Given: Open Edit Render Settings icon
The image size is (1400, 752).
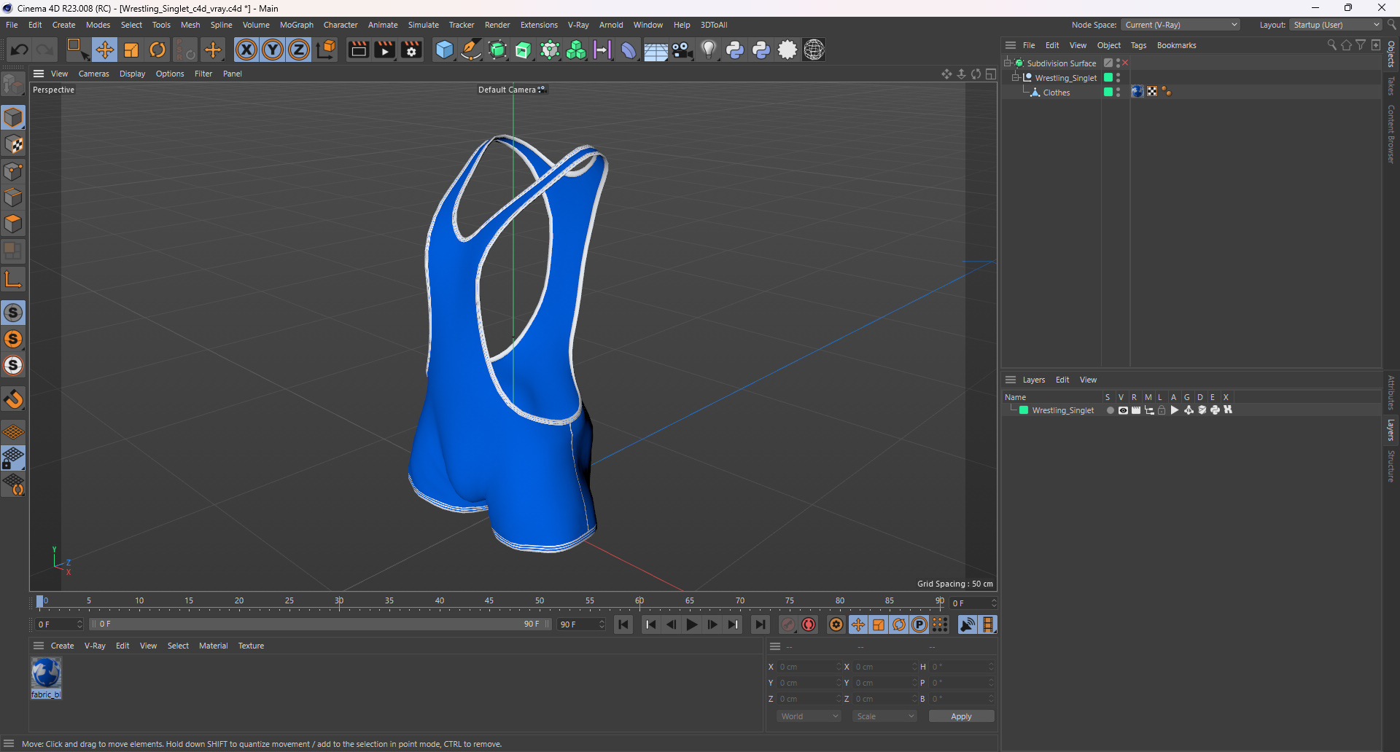Looking at the screenshot, I should [x=411, y=50].
